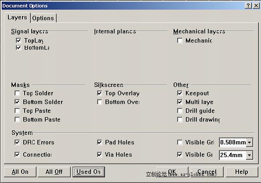Click the question mark help icon in title bar
The width and height of the screenshot is (261, 183).
coord(248,6)
